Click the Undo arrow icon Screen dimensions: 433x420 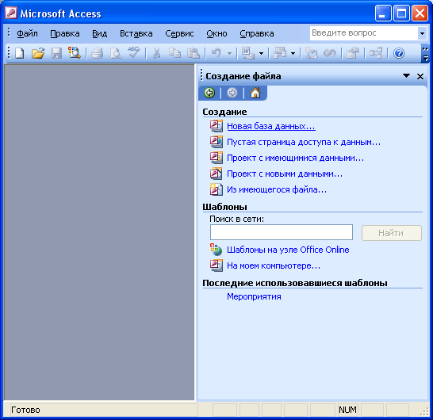click(x=216, y=53)
